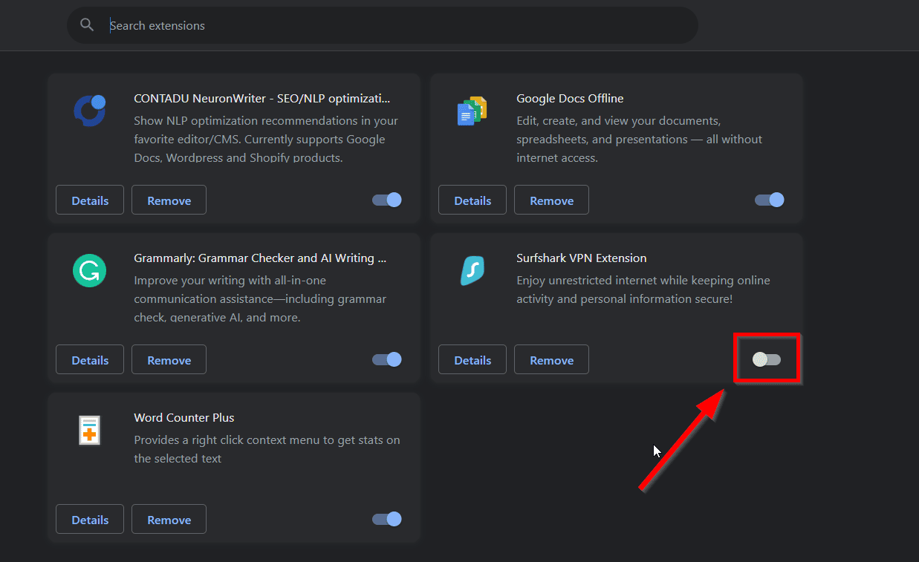Open Details for Google Docs Offline

(473, 200)
